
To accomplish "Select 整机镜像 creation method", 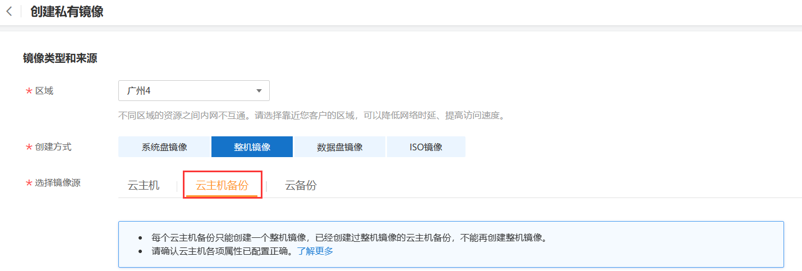I will (x=252, y=147).
